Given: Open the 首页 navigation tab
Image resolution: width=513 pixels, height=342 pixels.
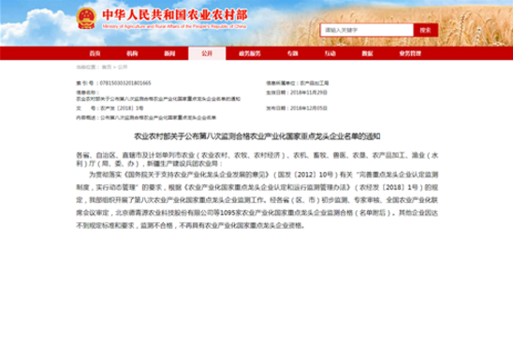Looking at the screenshot, I should click(95, 53).
